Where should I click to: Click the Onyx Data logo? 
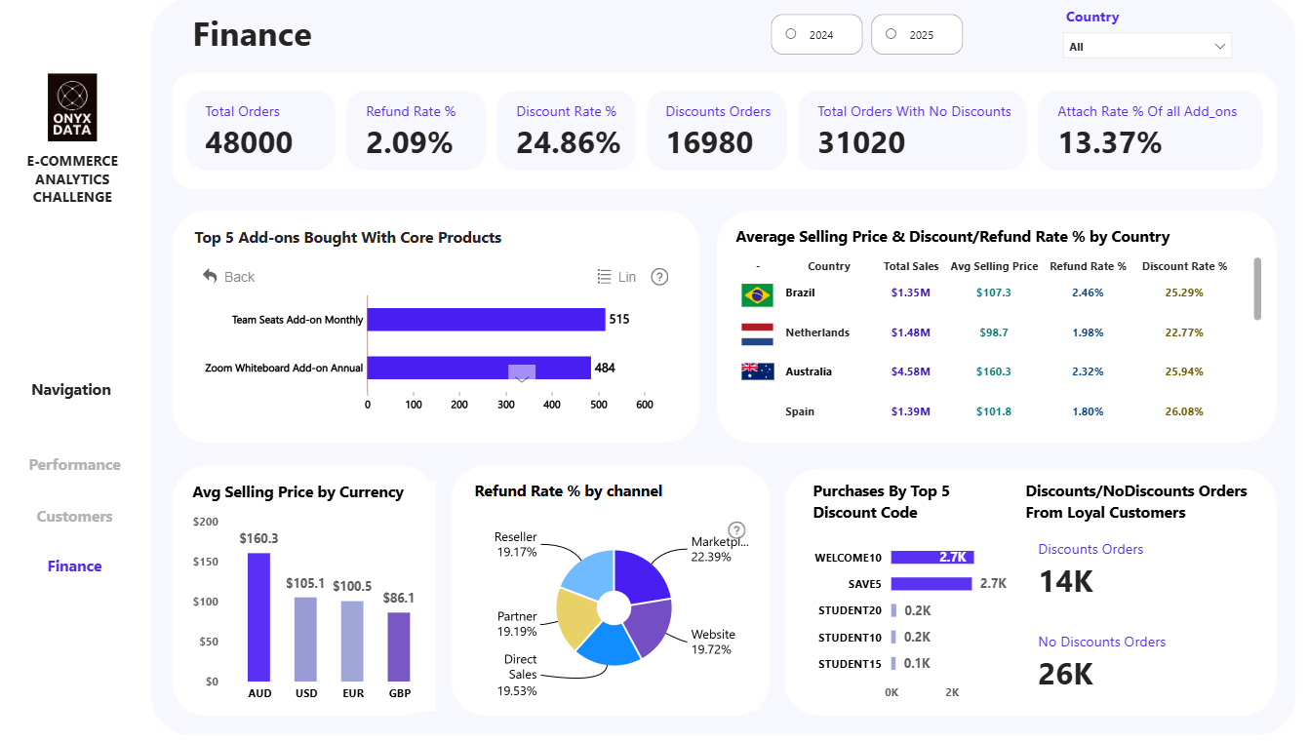[x=72, y=107]
